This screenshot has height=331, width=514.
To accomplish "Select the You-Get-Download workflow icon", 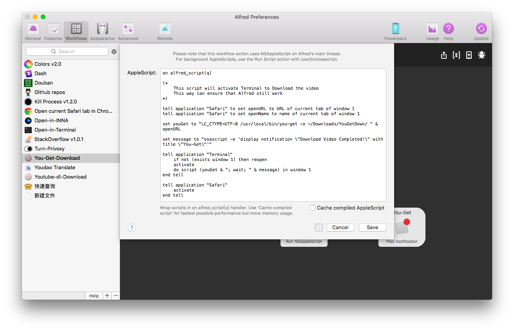I will tap(28, 158).
